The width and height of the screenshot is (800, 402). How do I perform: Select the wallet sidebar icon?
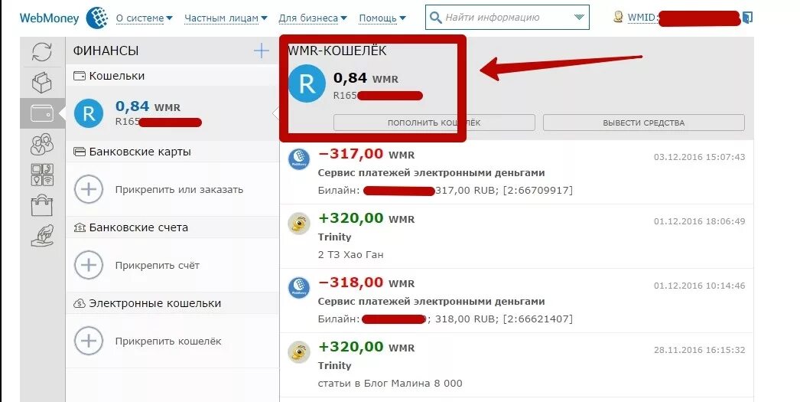[42, 113]
